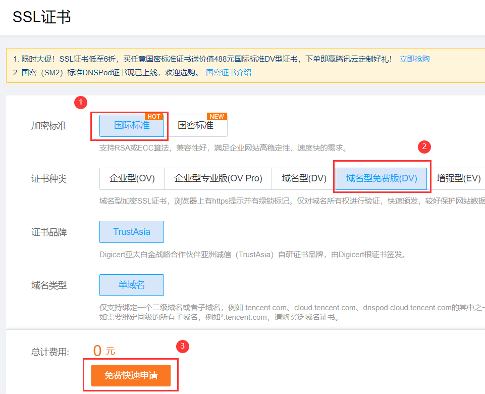Click the 如需要绑定同级的所有子域名 note line
This screenshot has height=394, width=485.
220,317
